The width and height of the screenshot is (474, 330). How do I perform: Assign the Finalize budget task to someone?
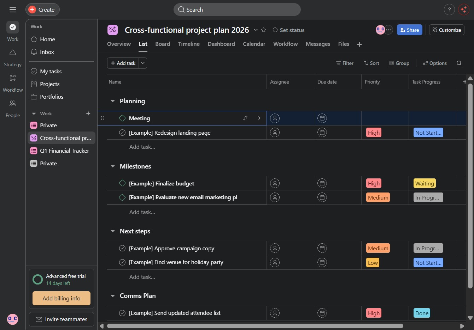(x=275, y=183)
